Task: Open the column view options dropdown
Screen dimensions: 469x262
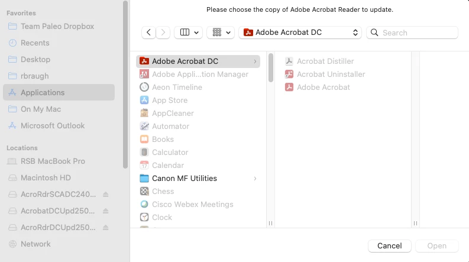Action: pos(189,33)
